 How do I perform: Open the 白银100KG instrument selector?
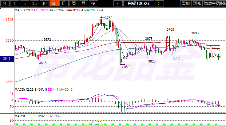point(138,4)
